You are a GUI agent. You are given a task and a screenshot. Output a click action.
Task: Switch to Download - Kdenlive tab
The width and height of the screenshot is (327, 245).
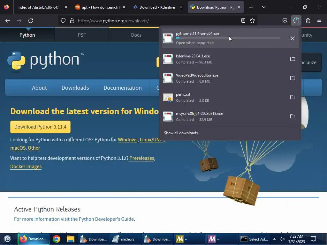[x=157, y=7]
